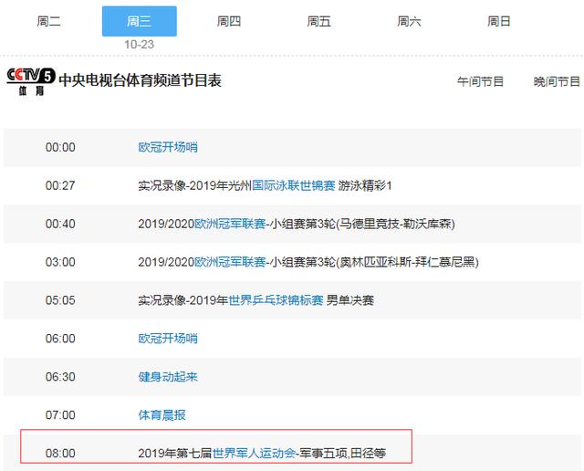Viewport: 584px width, 471px height.
Task: Click text 游泳精彩1
Action: click(365, 185)
